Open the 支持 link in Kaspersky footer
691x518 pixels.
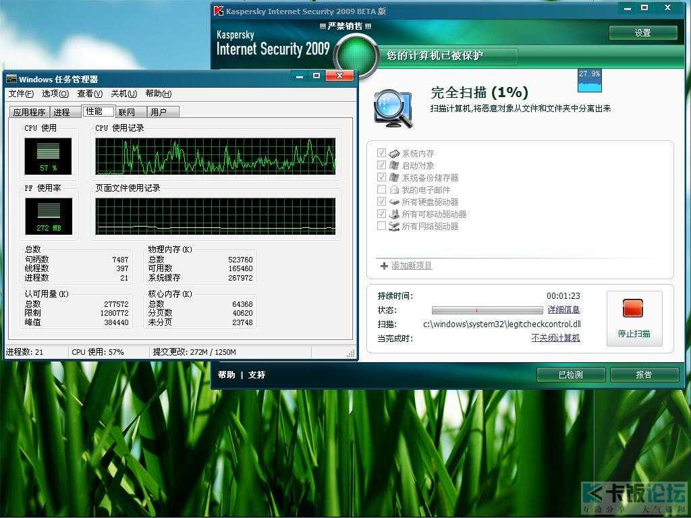pyautogui.click(x=256, y=375)
